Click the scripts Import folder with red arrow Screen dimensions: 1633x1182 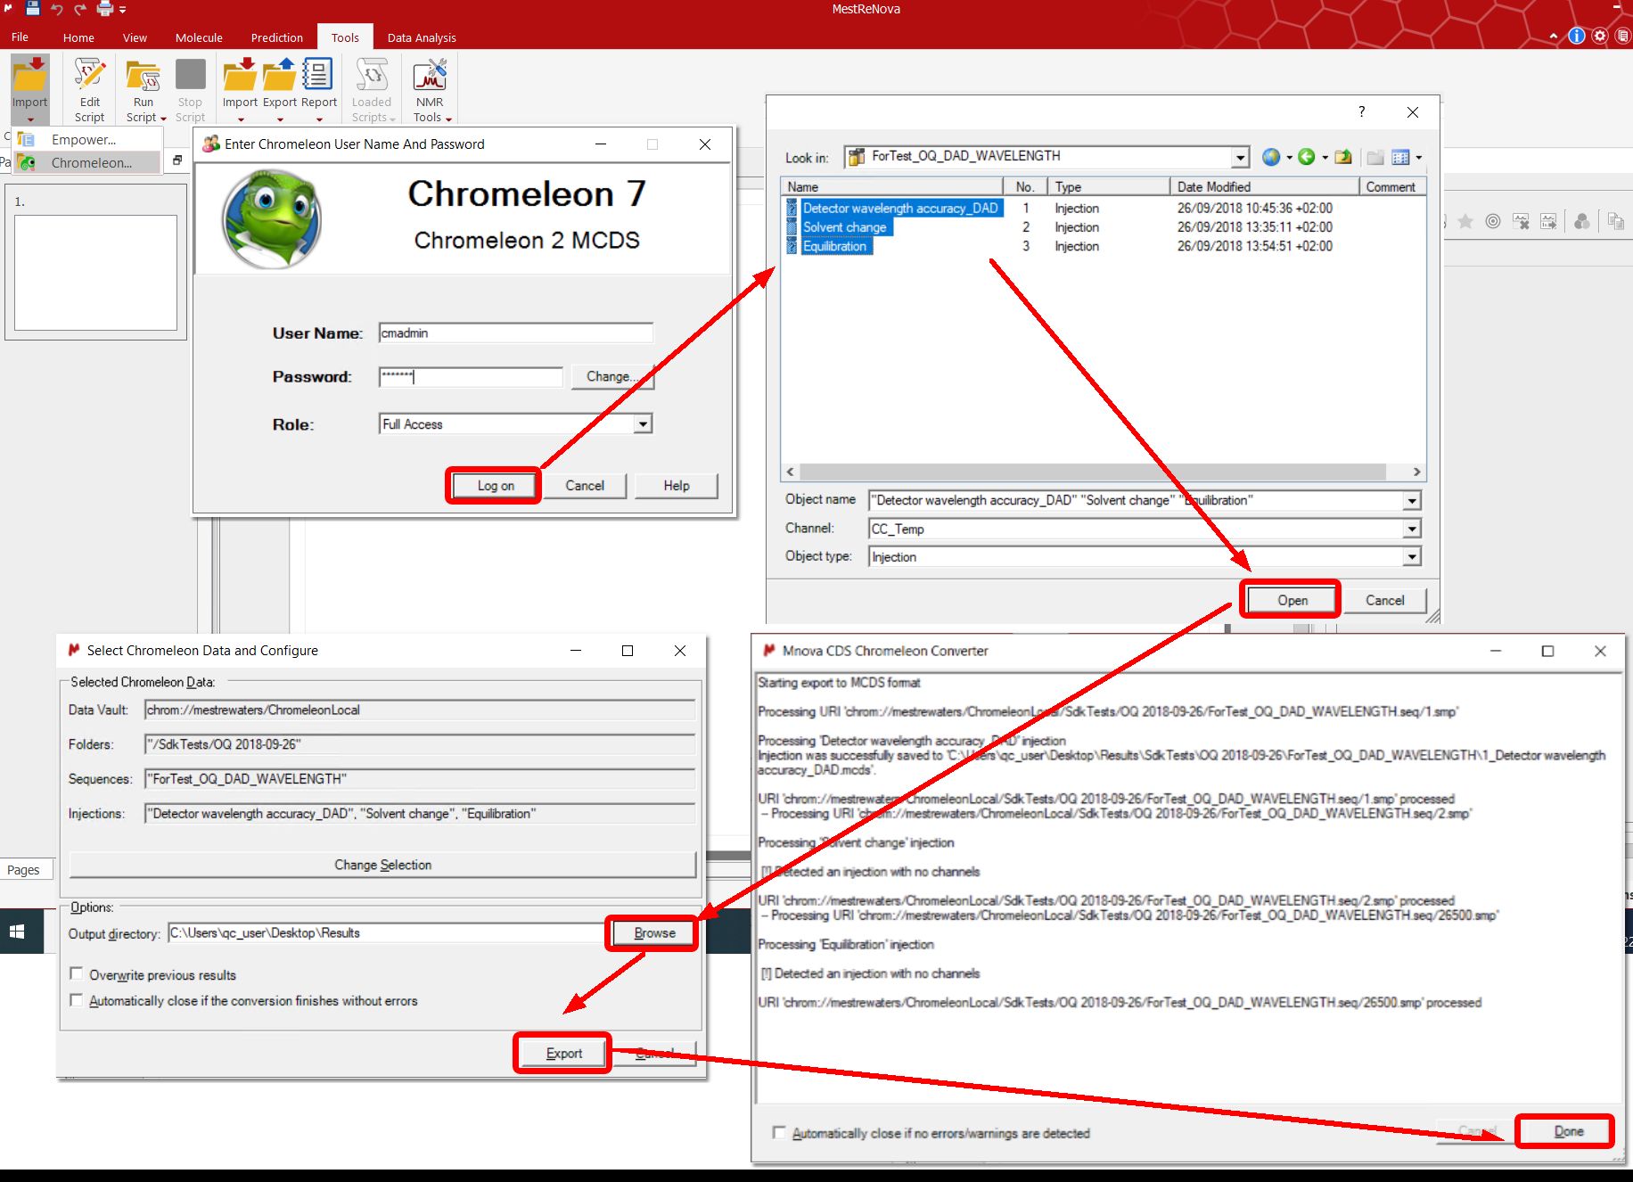click(240, 75)
